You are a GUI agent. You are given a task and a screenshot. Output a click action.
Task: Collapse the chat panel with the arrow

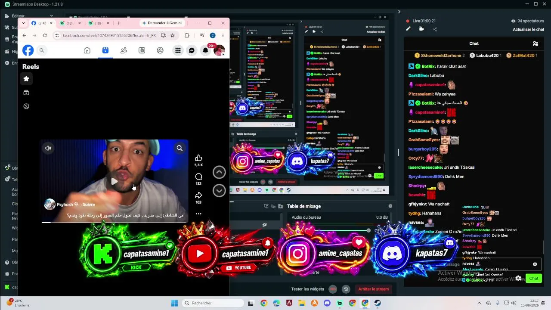click(399, 12)
